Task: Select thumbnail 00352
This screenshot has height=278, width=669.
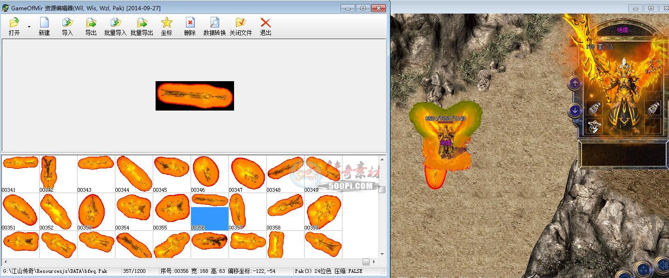Action: click(58, 212)
